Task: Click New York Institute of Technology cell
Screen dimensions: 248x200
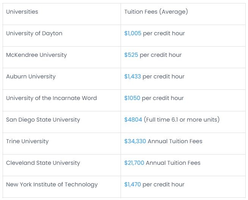Action: pyautogui.click(x=62, y=187)
